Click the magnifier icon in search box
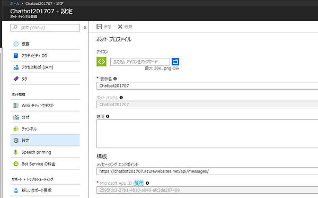Image resolution: width=318 pixels, height=198 pixels. click(15, 28)
